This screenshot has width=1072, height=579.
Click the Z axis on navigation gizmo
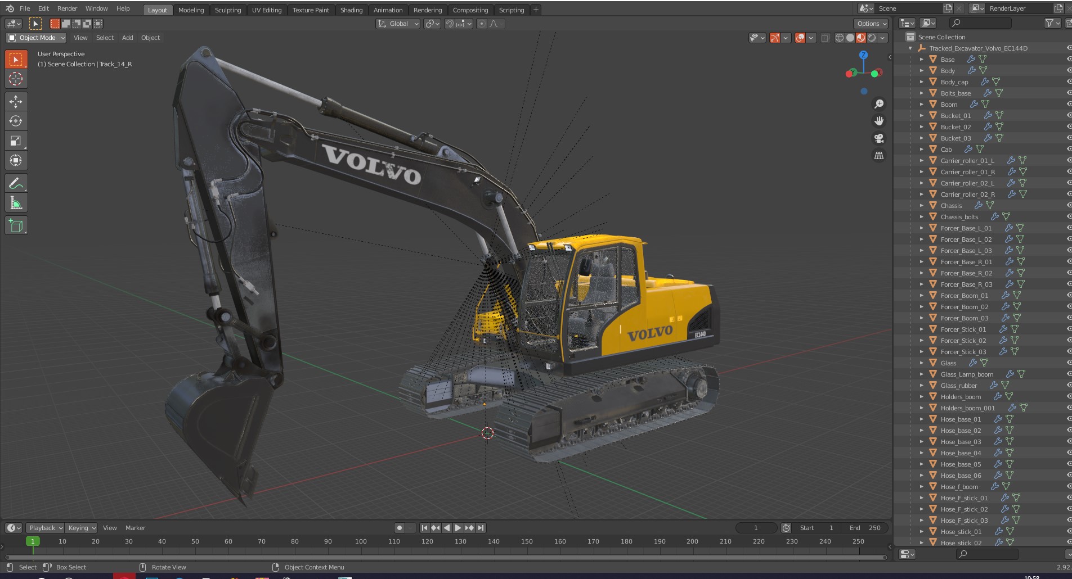pos(863,55)
